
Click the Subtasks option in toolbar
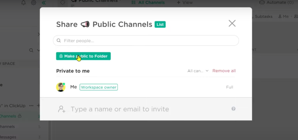pyautogui.click(x=263, y=17)
